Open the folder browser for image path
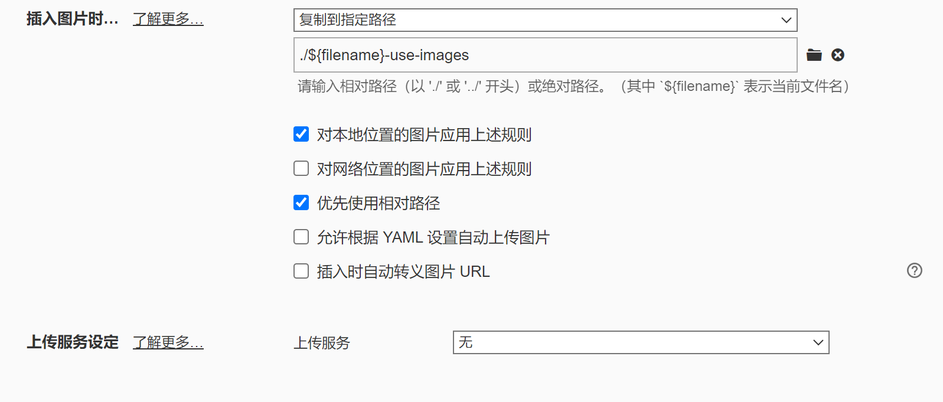Screen dimensions: 943x402 (x=814, y=55)
